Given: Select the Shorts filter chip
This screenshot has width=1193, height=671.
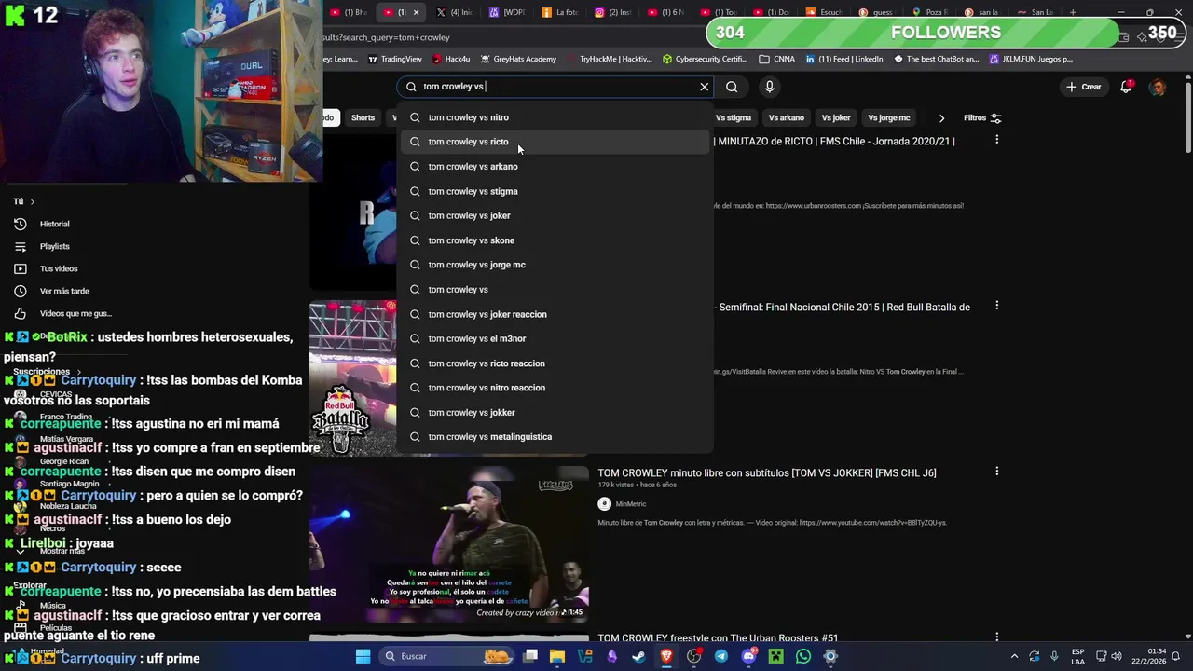Looking at the screenshot, I should [x=363, y=118].
